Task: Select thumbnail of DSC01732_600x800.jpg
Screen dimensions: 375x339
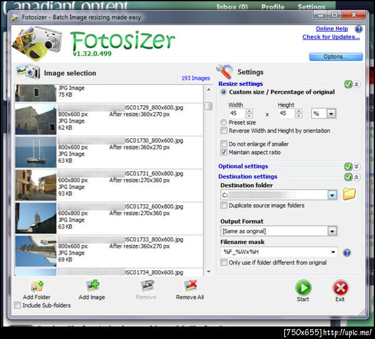Action: [36, 218]
